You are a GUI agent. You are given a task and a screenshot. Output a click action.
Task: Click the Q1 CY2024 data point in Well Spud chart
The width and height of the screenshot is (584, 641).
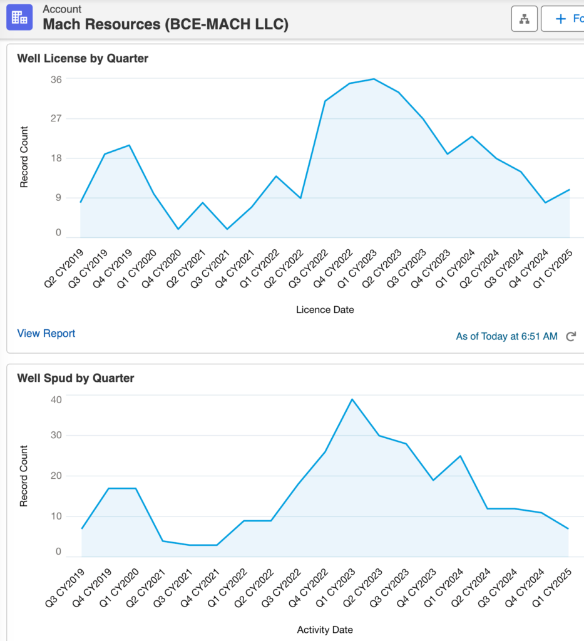460,456
